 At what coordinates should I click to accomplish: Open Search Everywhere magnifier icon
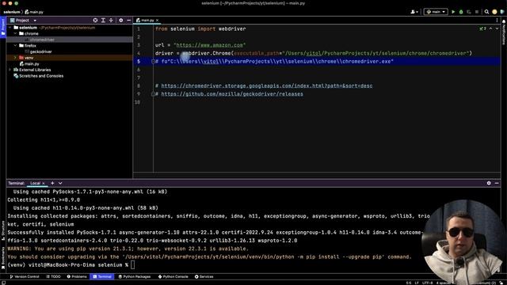(x=486, y=12)
